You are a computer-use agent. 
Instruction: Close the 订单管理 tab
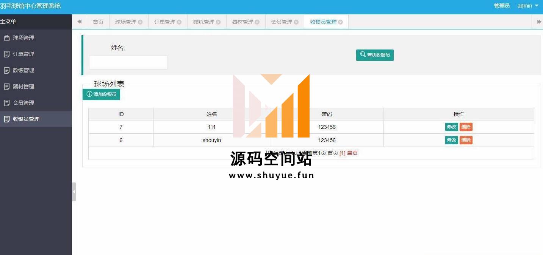click(179, 22)
